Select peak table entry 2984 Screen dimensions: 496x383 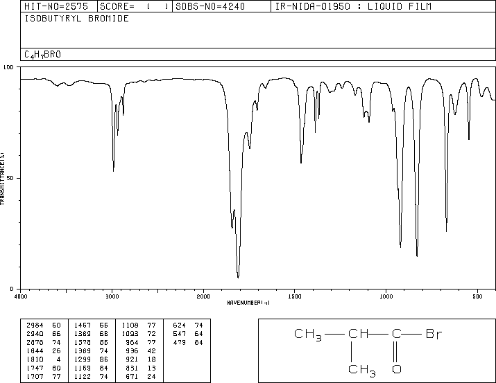click(x=35, y=326)
